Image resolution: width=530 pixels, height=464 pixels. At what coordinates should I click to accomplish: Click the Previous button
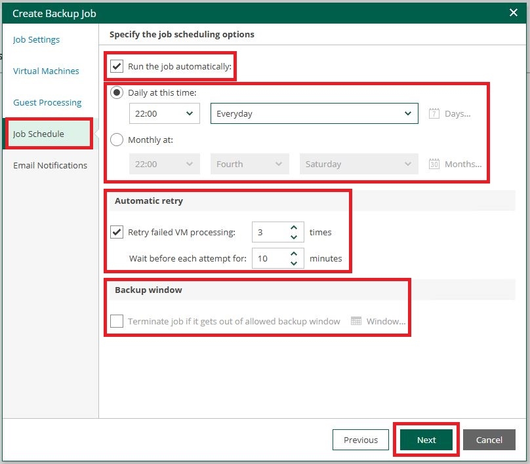pyautogui.click(x=360, y=439)
